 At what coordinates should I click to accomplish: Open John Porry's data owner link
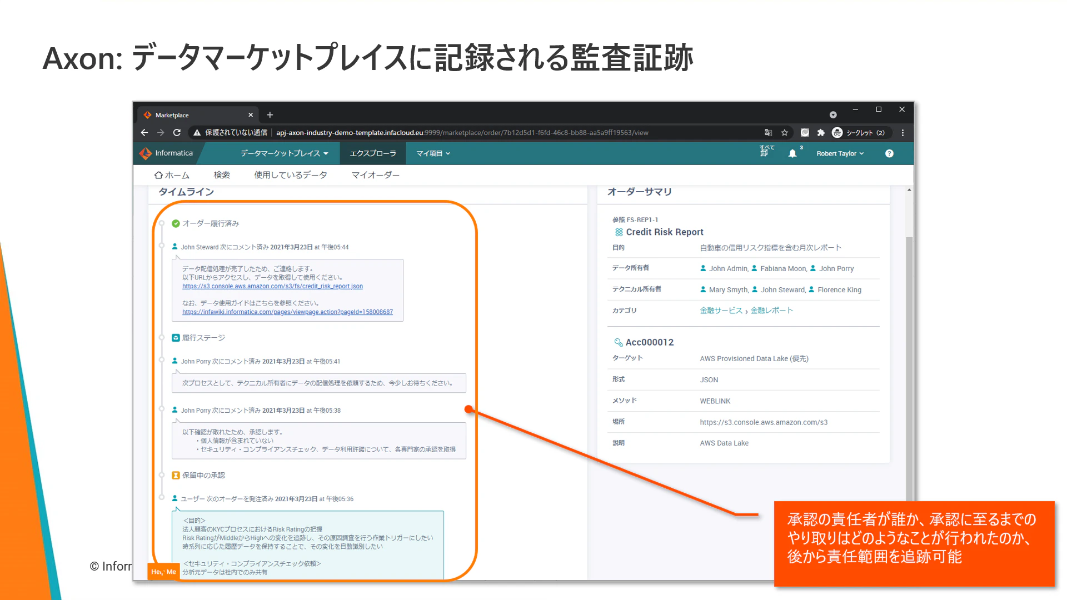[836, 268]
